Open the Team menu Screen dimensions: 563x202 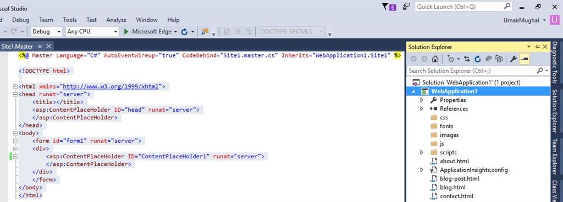tap(46, 20)
